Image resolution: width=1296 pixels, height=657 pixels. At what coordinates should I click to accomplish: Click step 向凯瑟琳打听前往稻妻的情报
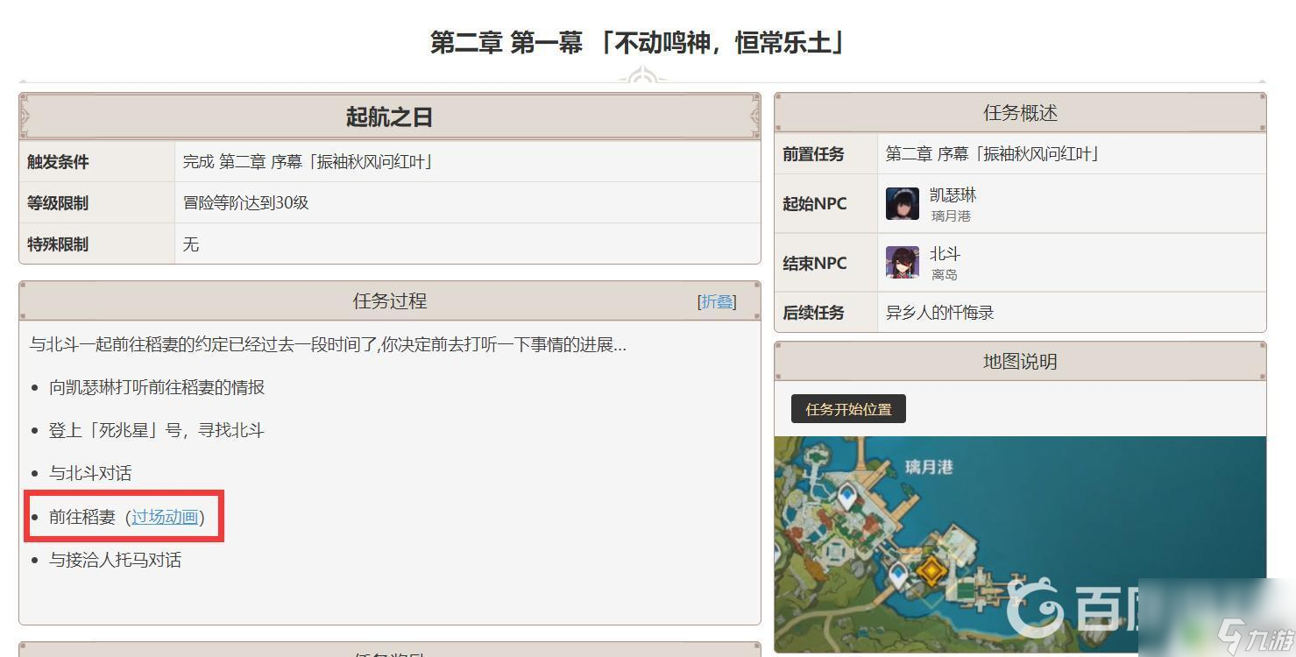pyautogui.click(x=157, y=387)
